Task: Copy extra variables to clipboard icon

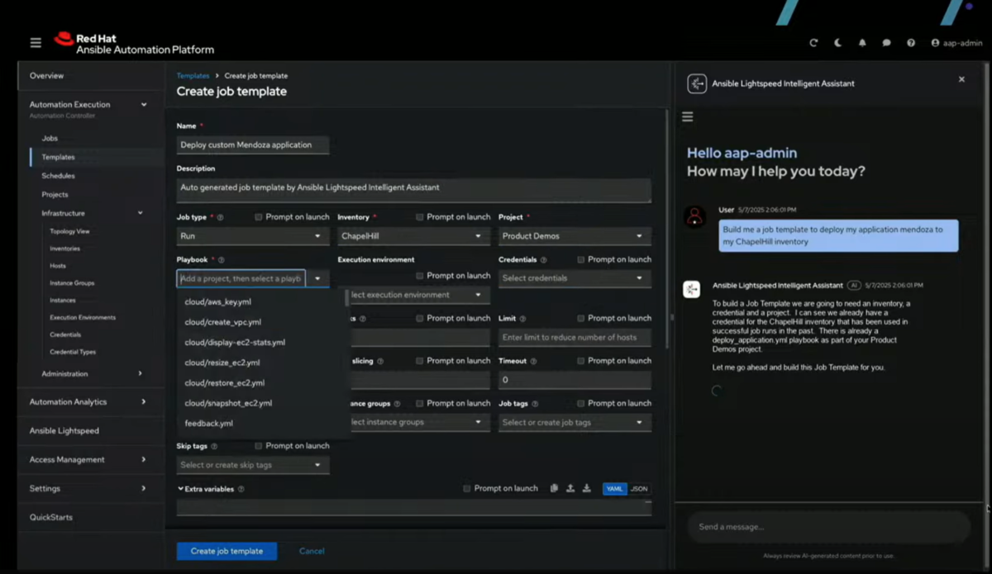Action: point(554,488)
